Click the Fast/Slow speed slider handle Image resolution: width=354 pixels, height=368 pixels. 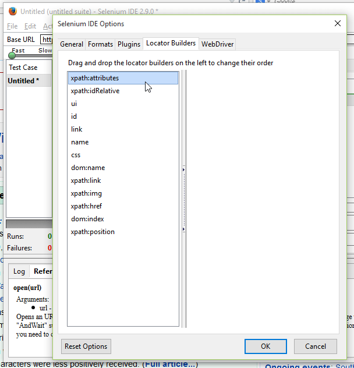[x=12, y=56]
